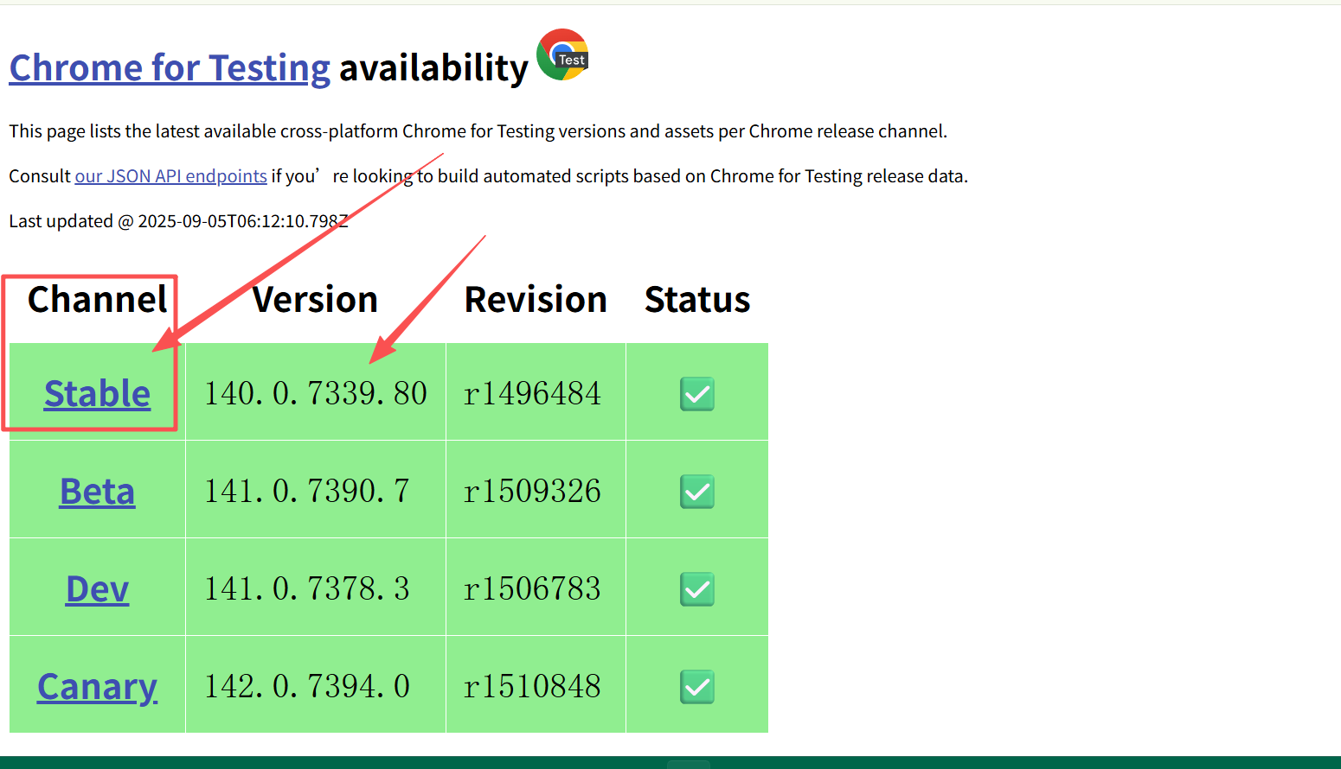This screenshot has height=769, width=1341.
Task: Open the Stable channel link
Action: click(97, 394)
